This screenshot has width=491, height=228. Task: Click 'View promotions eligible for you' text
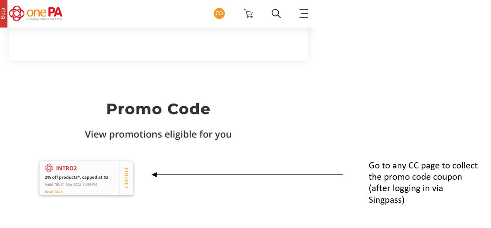click(x=158, y=134)
